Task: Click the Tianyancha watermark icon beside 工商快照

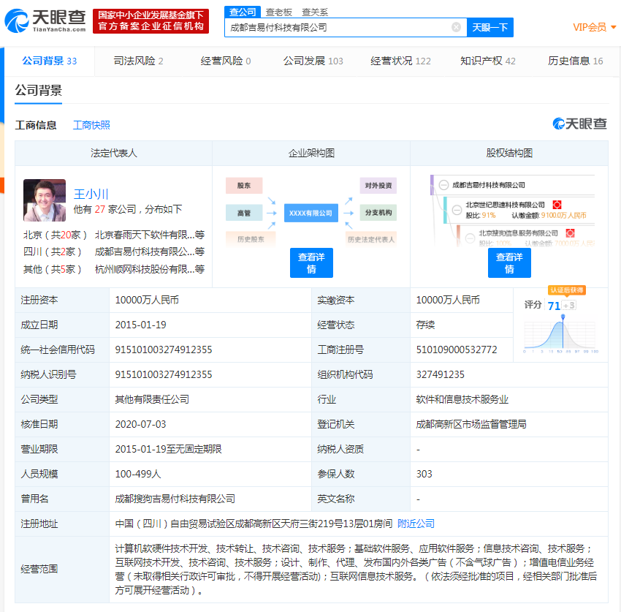Action: point(558,124)
